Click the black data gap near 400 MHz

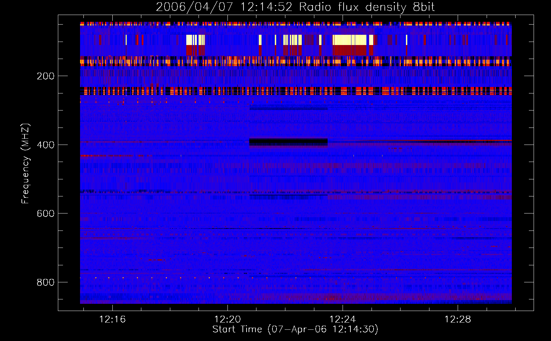(288, 142)
